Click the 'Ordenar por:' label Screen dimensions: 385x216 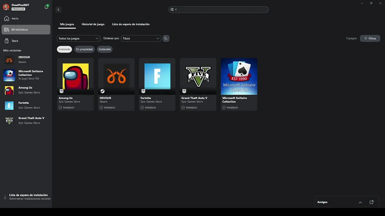click(x=111, y=38)
